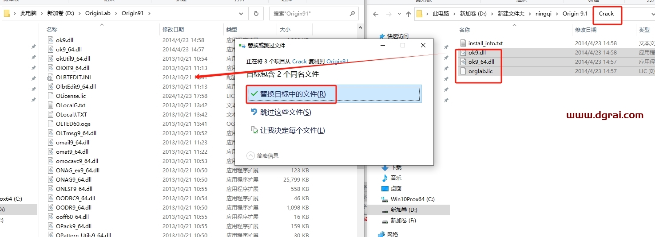Go back in the Crack folder window

tap(376, 14)
